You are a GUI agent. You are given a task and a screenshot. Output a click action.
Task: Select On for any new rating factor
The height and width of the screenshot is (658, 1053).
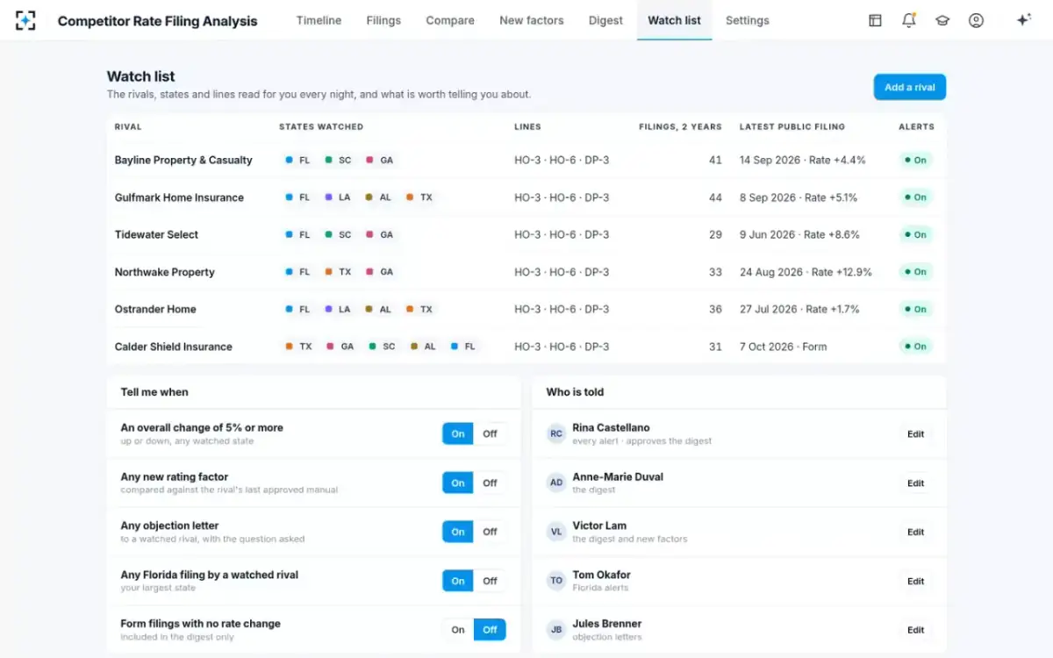(x=458, y=483)
